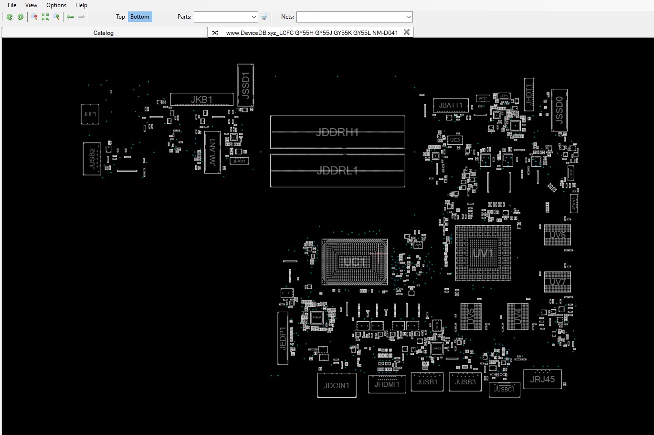654x435 pixels.
Task: Open the Options menu
Action: pos(56,5)
